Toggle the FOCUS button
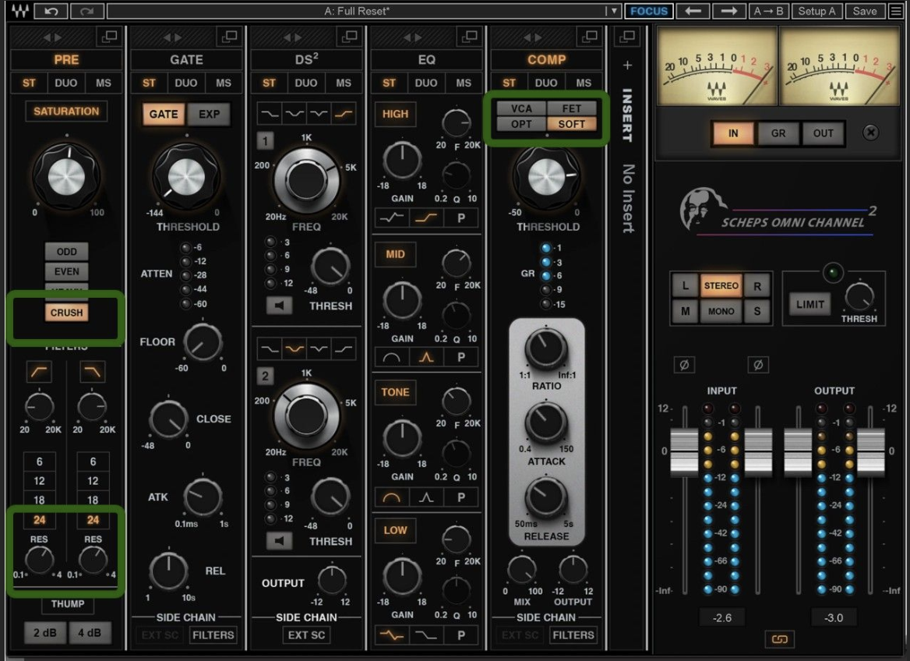This screenshot has width=910, height=661. point(649,11)
